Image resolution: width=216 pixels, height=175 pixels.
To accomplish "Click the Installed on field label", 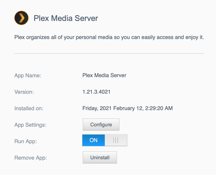I will point(29,108).
